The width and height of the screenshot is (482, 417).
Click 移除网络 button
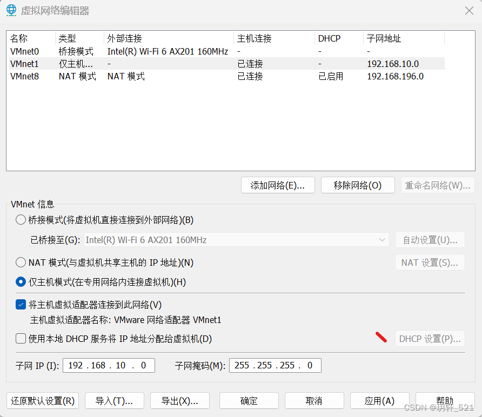pyautogui.click(x=358, y=185)
